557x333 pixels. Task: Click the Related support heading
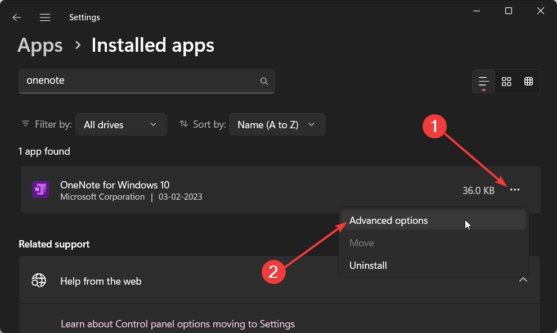tap(54, 244)
